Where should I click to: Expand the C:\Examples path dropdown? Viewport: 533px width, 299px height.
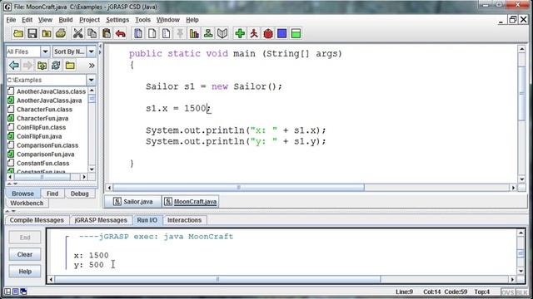pyautogui.click(x=91, y=80)
